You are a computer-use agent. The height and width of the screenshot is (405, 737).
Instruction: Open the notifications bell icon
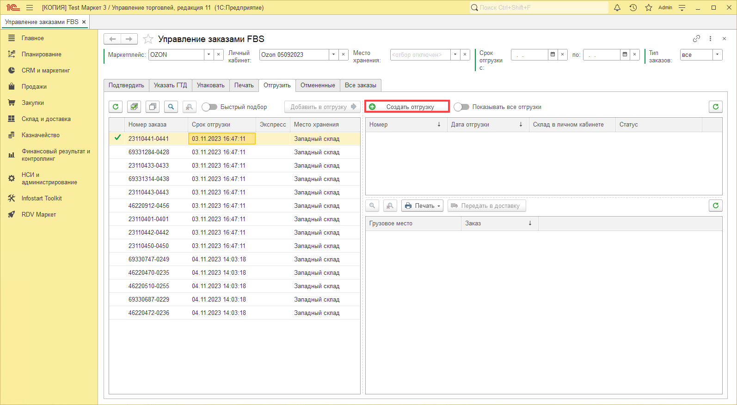[617, 7]
